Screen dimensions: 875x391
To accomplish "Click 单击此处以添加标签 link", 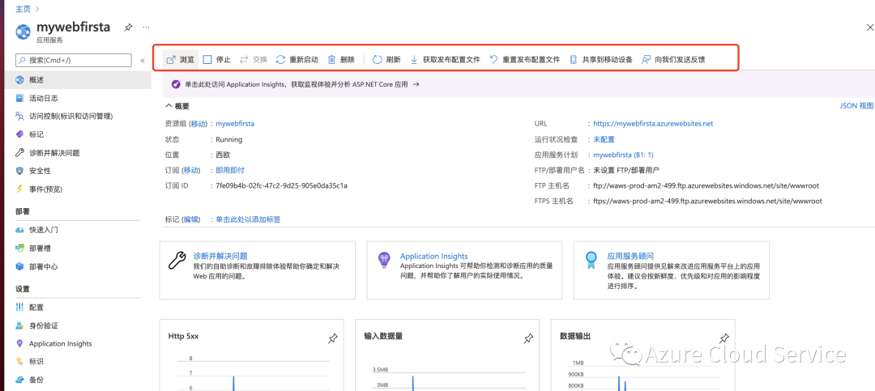I will coord(249,219).
